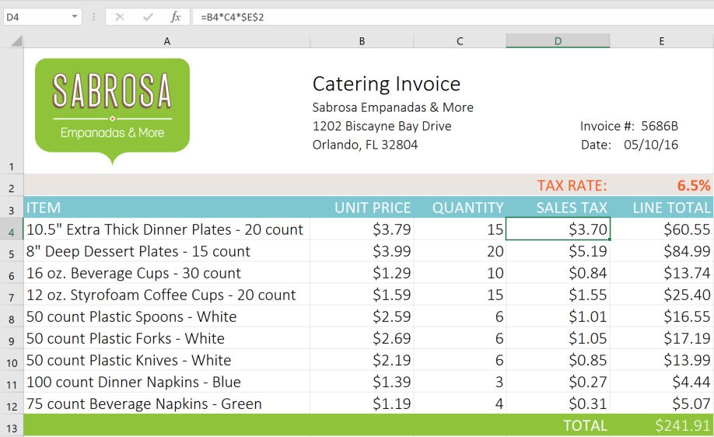Click the Cancel (X) icon in formula bar
The width and height of the screenshot is (714, 437).
point(119,16)
